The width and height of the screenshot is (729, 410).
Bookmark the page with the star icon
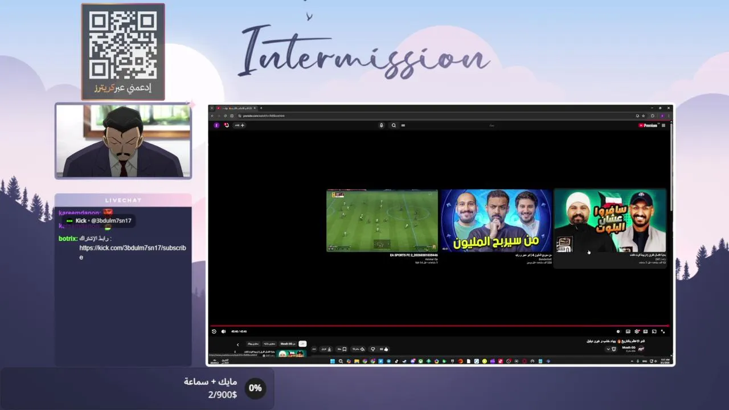click(x=644, y=116)
